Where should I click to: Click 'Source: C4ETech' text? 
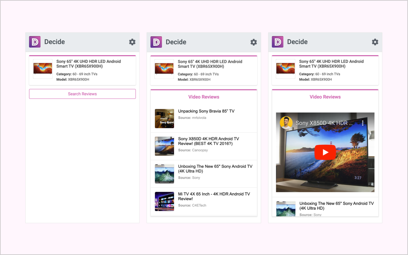tap(192, 205)
